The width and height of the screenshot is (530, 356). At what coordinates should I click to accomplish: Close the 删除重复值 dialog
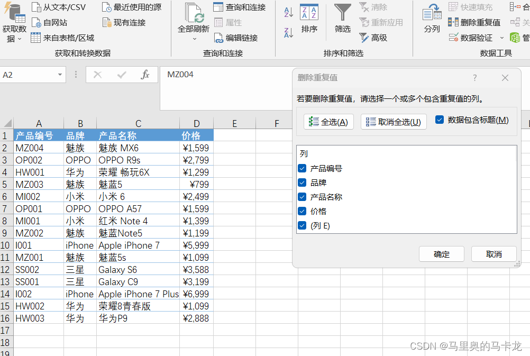point(505,78)
